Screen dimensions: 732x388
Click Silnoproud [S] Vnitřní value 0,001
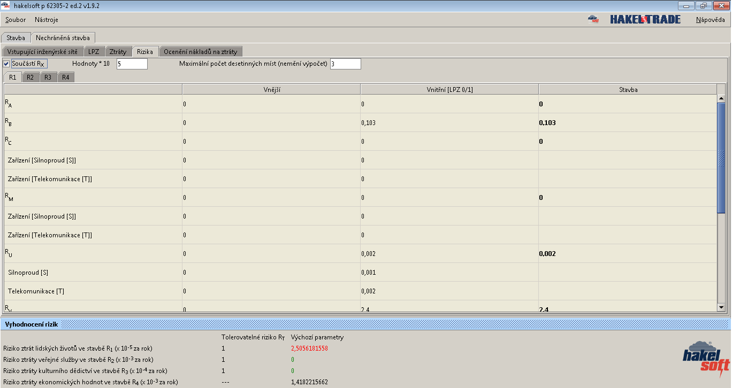(369, 273)
